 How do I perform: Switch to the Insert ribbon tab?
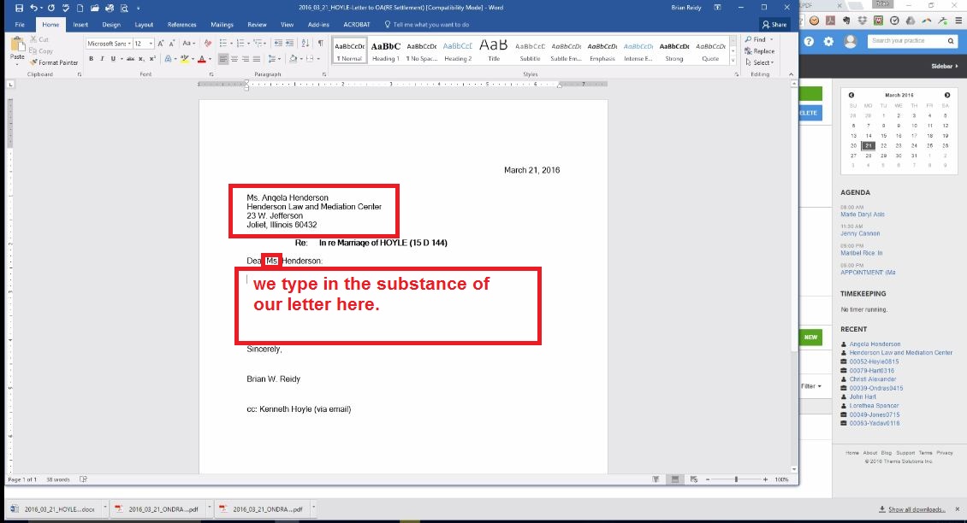[80, 24]
